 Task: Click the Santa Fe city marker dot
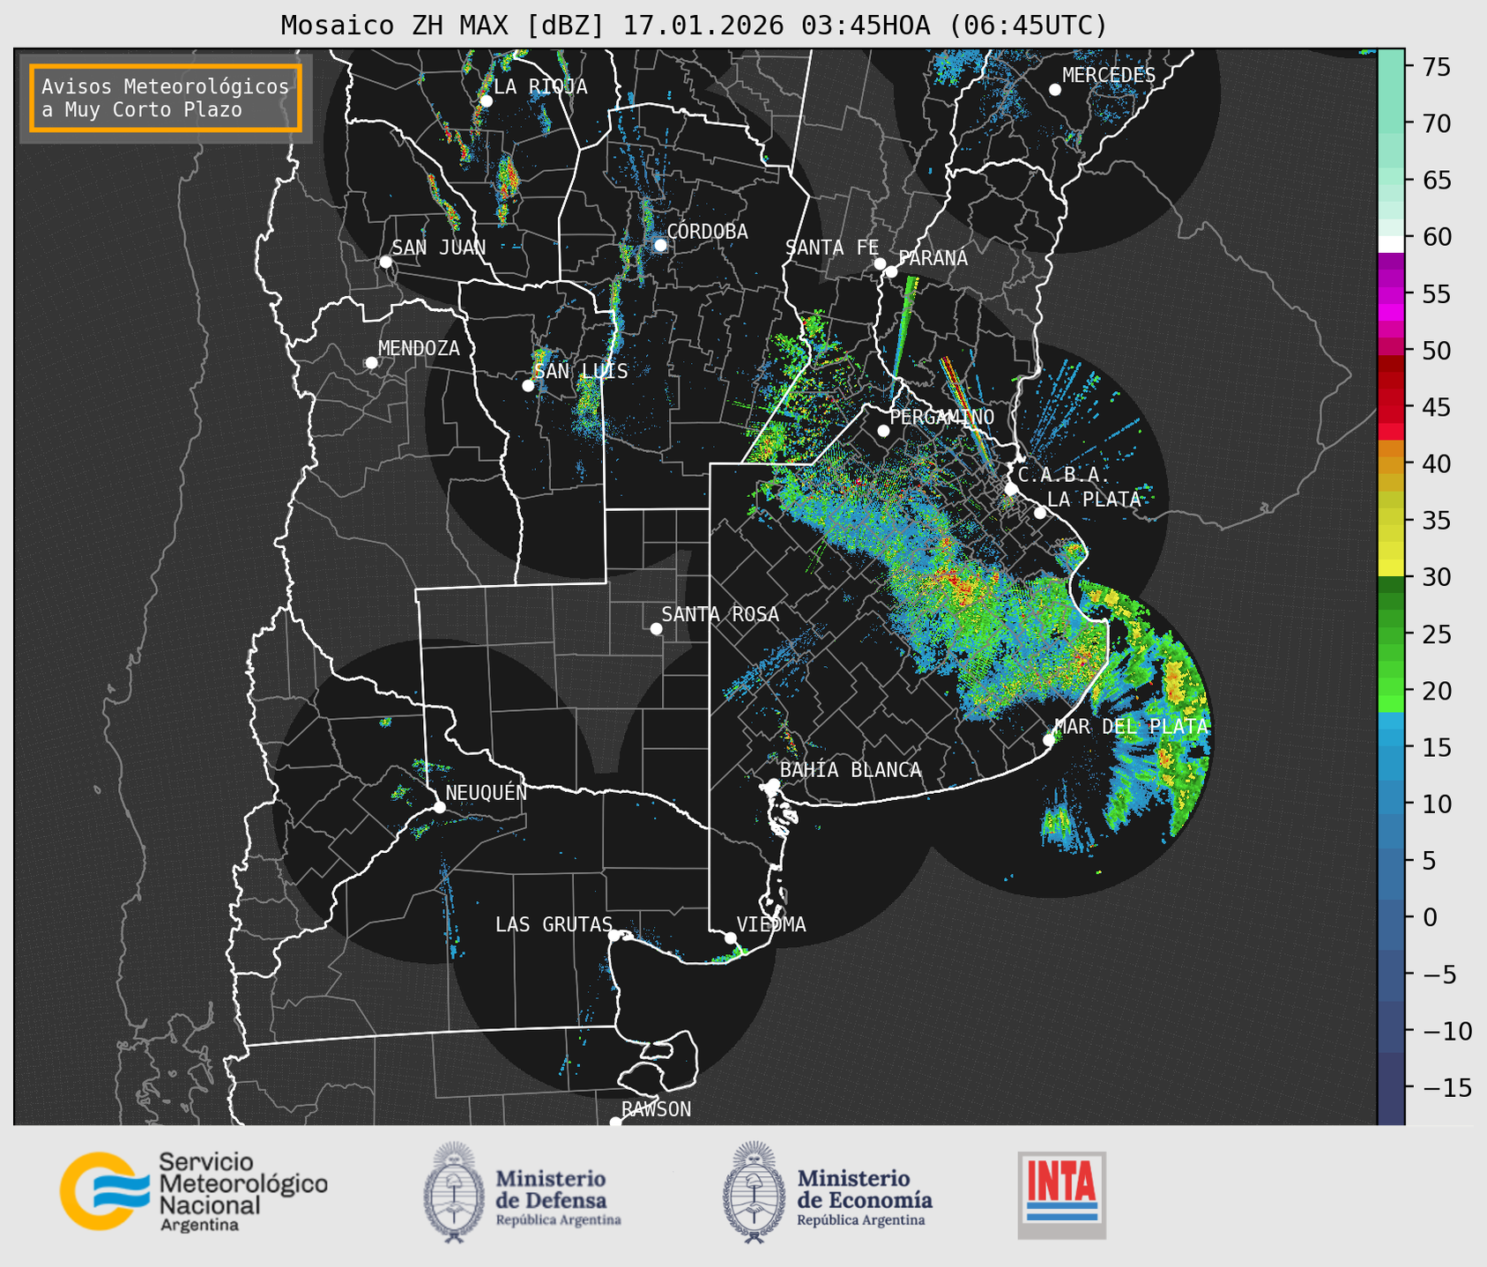coord(880,263)
